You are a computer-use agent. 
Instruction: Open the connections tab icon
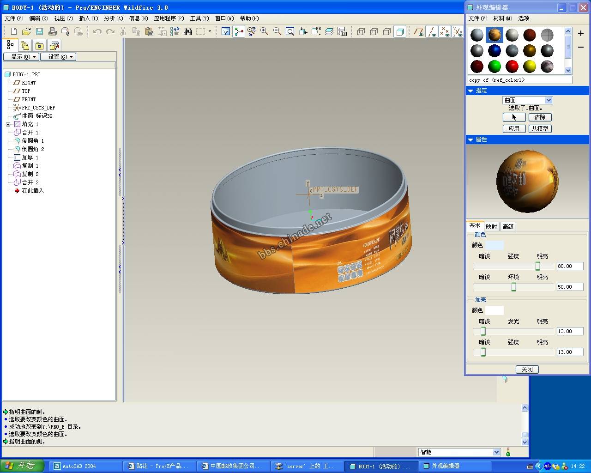(54, 46)
